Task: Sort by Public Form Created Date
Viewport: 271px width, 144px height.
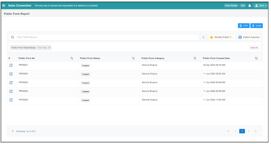Action: click(x=256, y=58)
